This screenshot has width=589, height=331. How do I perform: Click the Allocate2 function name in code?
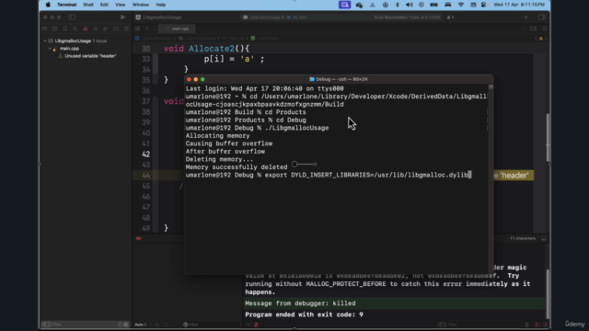point(212,49)
